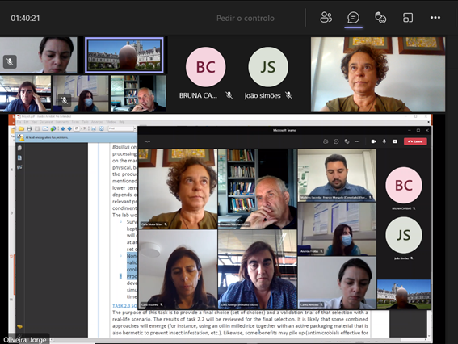Click share content icon in shared Teams window
The image size is (458, 344).
point(395,141)
